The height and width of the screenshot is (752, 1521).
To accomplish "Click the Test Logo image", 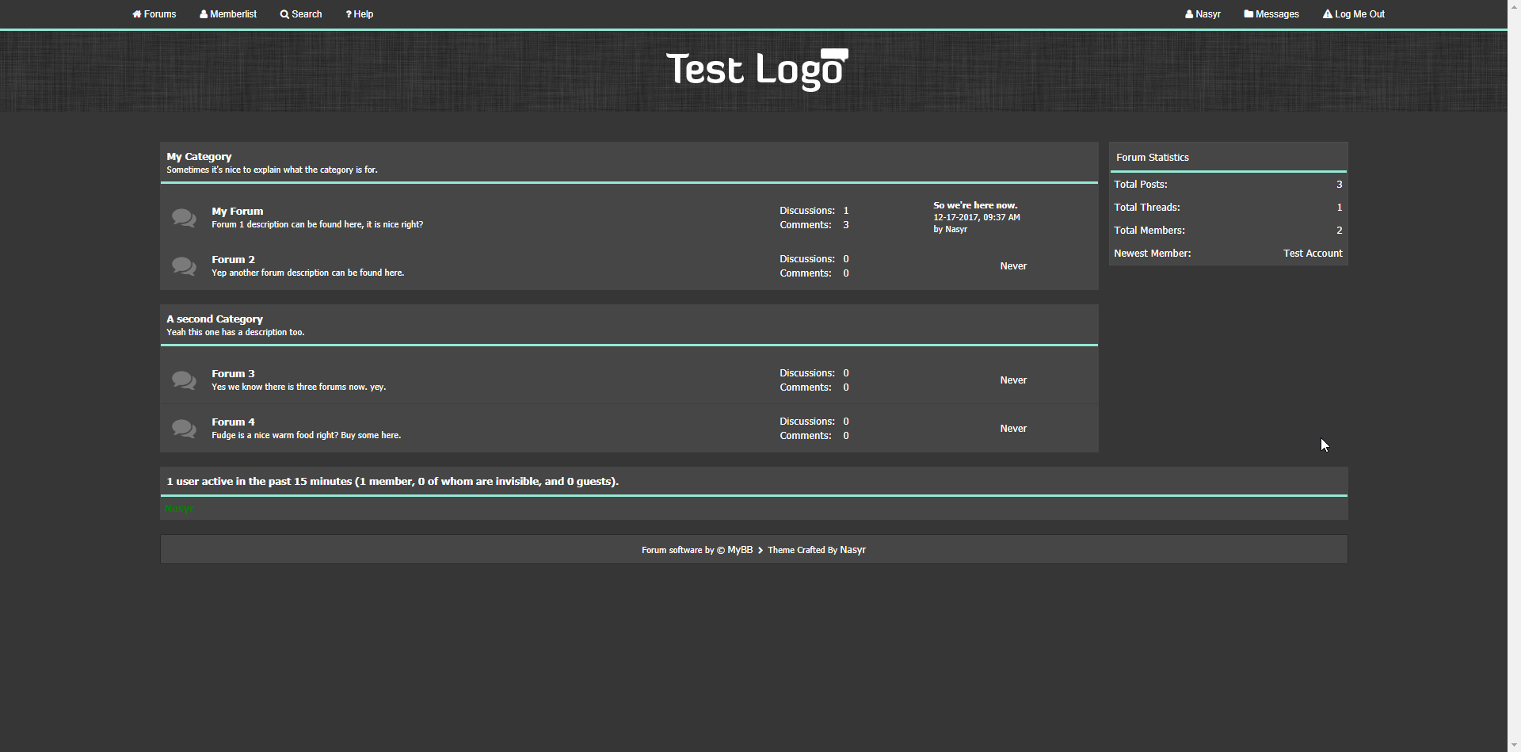I will click(757, 70).
